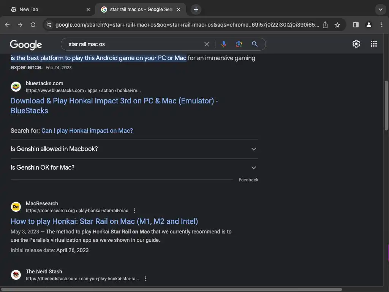Search by image with Lens icon
Viewport: 389px width, 292px height.
[x=239, y=44]
